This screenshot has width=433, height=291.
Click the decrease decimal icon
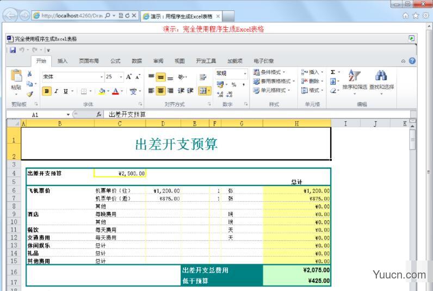tap(229, 95)
